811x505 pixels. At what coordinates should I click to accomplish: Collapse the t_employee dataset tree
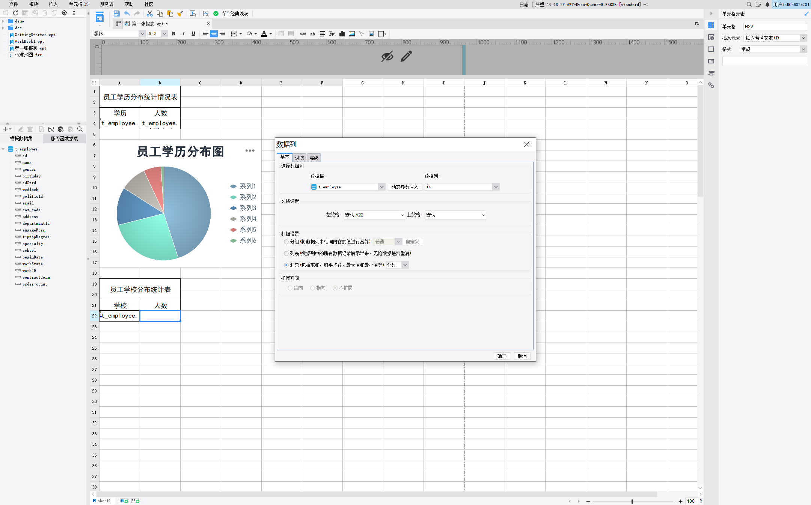[3, 149]
